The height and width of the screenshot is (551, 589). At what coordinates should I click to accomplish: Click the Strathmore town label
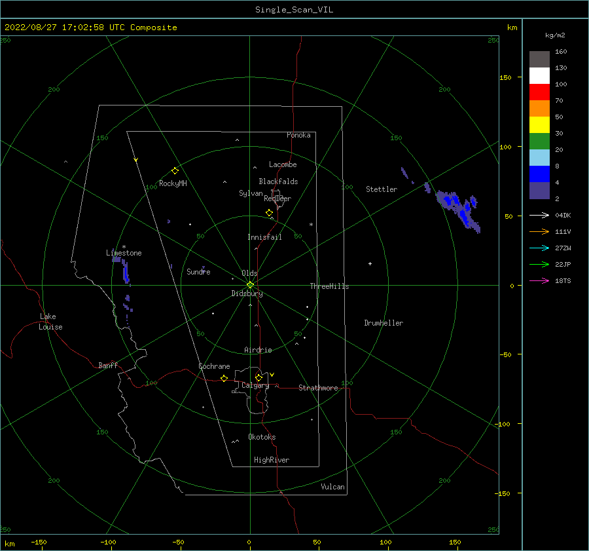coord(319,388)
